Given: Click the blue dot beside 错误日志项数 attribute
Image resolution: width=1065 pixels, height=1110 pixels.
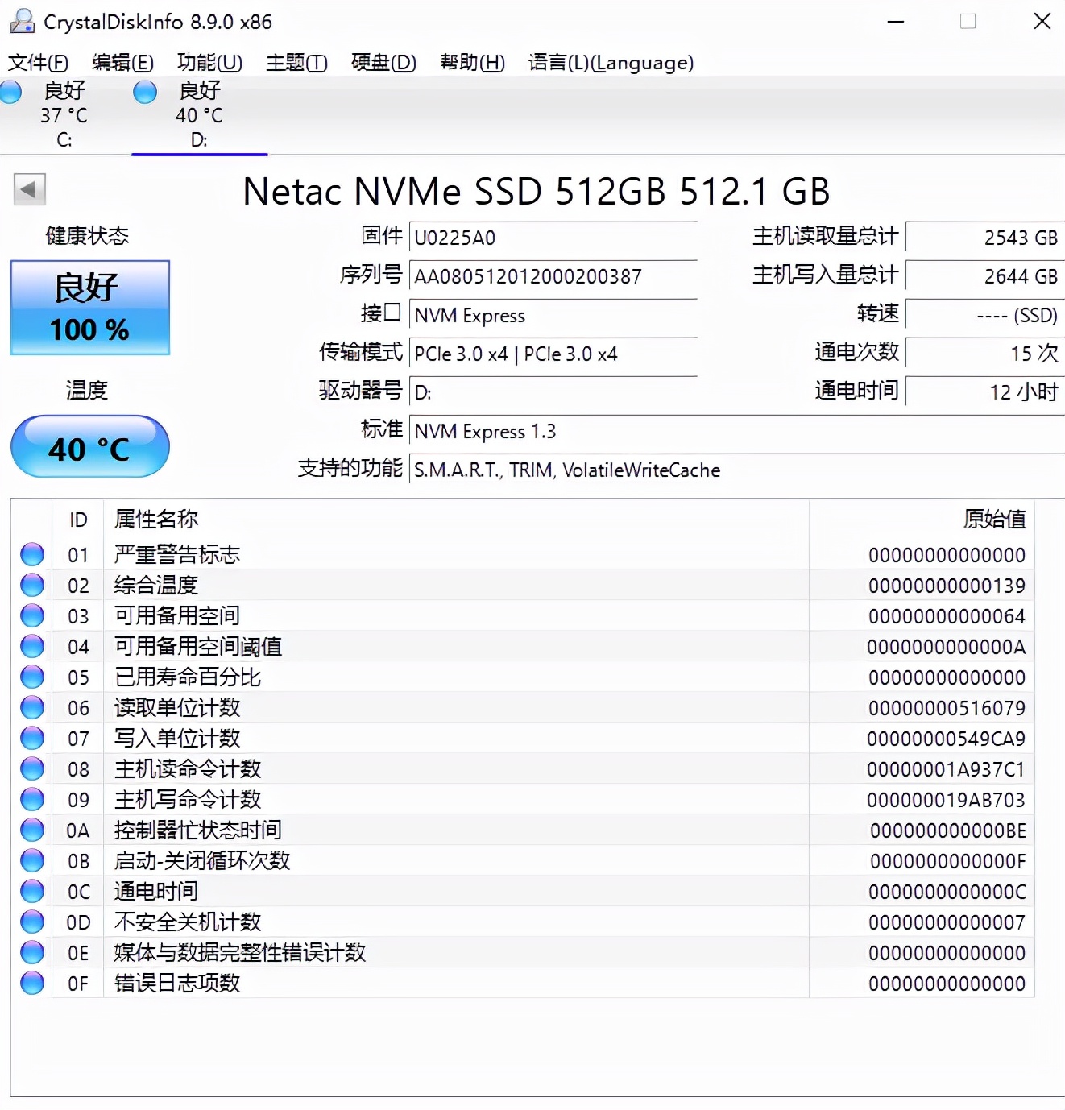Looking at the screenshot, I should 31,982.
